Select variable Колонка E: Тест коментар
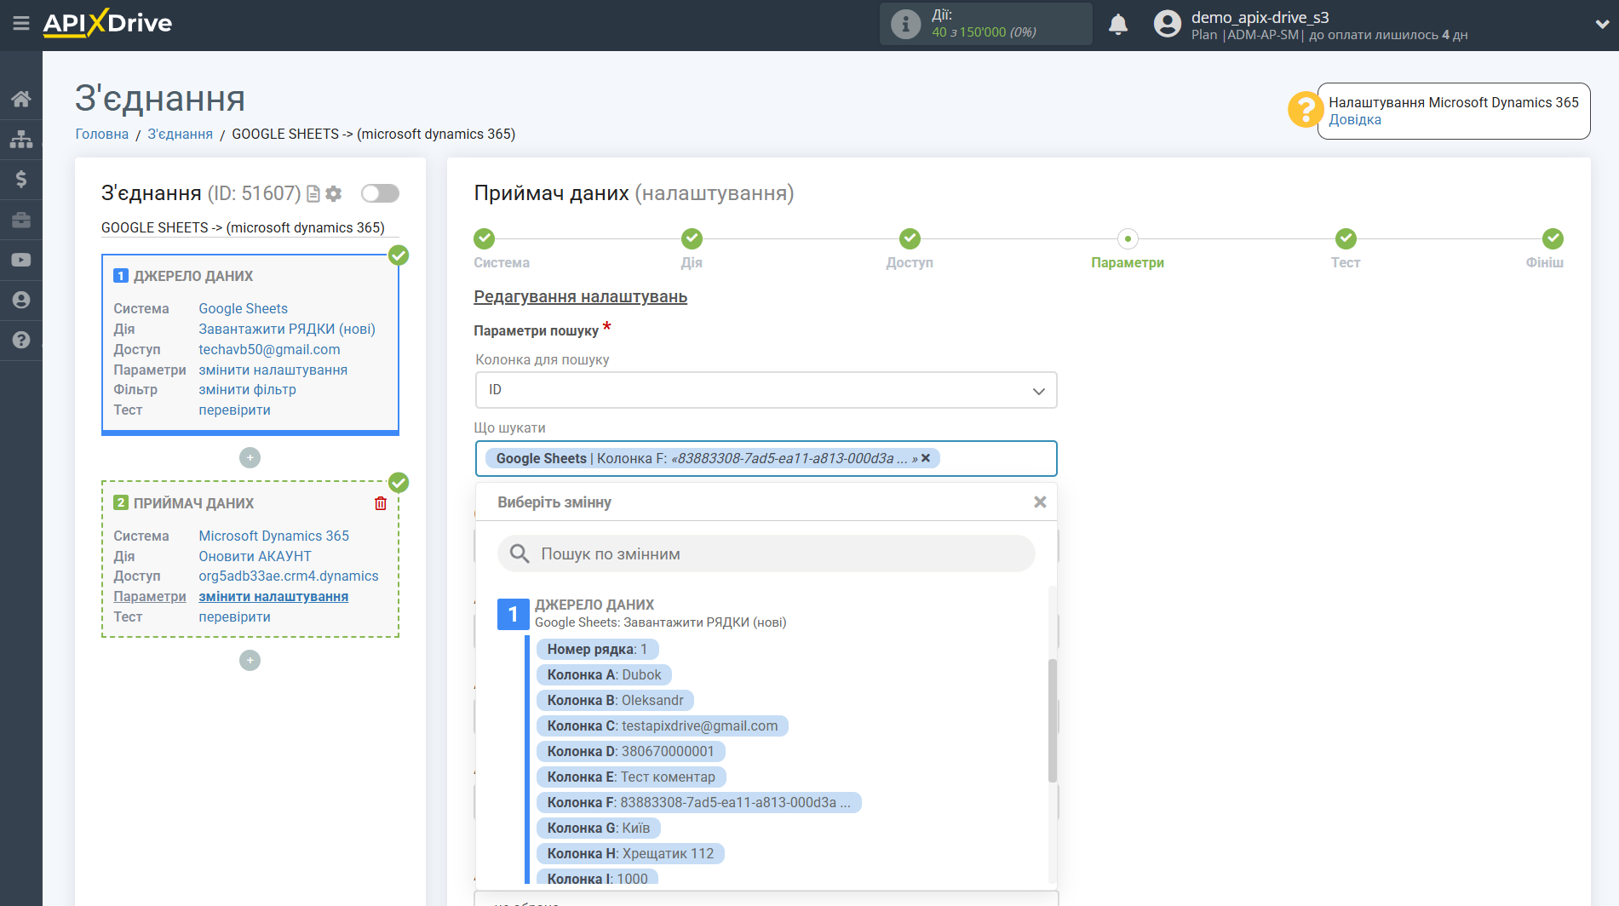 coord(631,777)
